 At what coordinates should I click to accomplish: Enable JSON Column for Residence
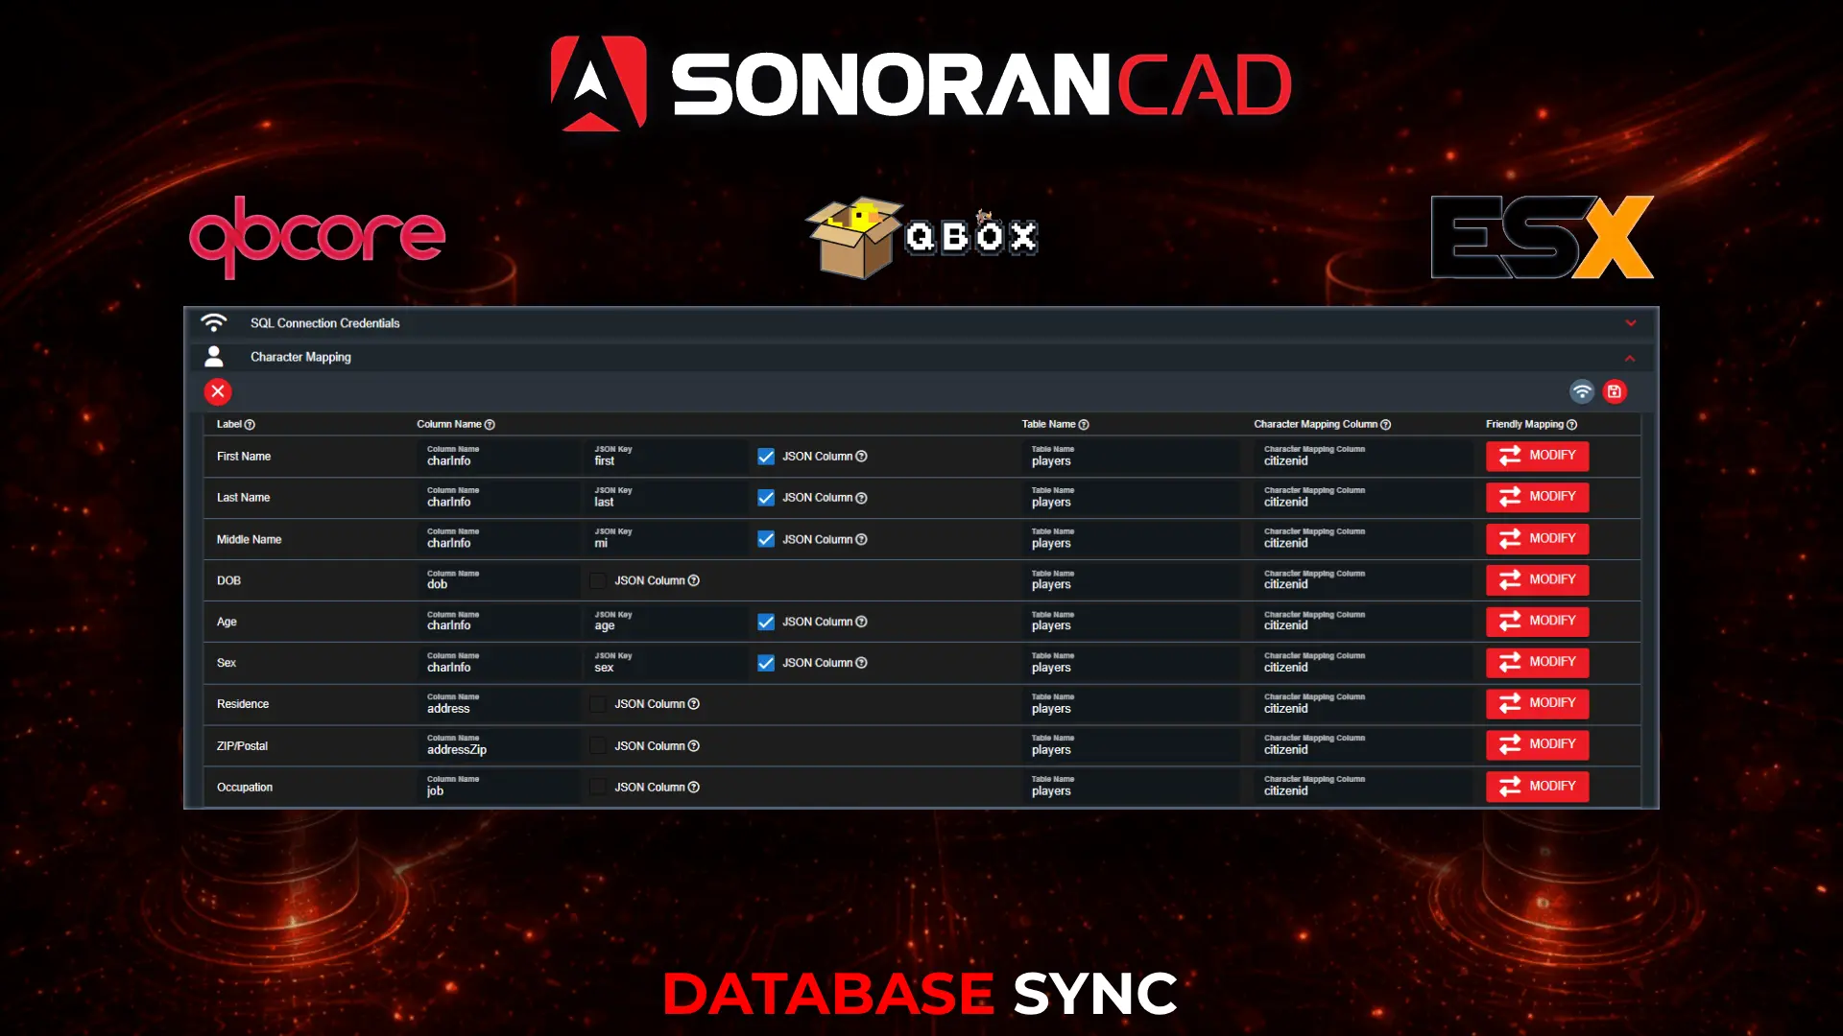click(x=598, y=704)
